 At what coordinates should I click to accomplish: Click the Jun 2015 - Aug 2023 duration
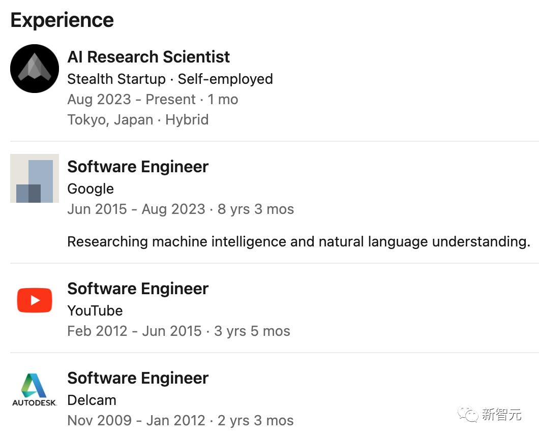181,209
